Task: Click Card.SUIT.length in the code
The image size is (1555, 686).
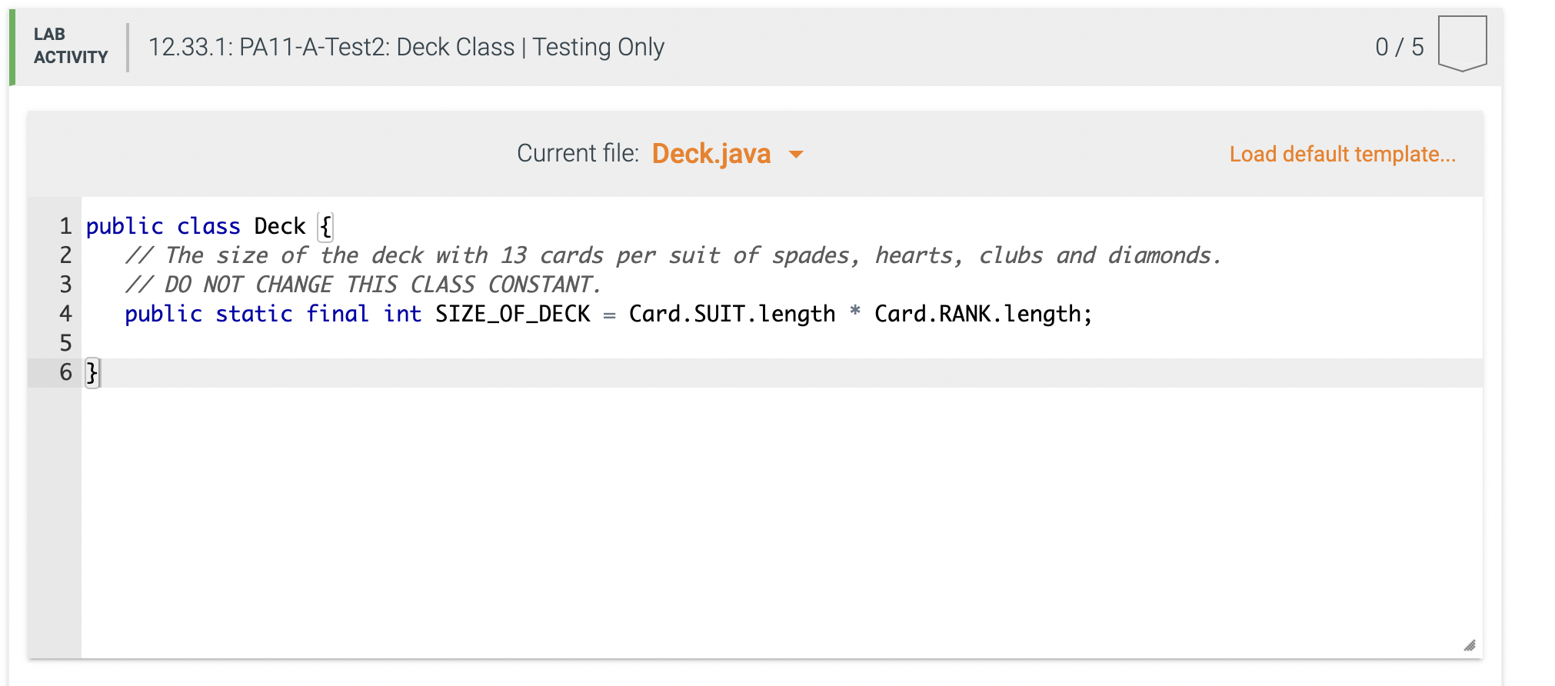Action: pyautogui.click(x=731, y=314)
